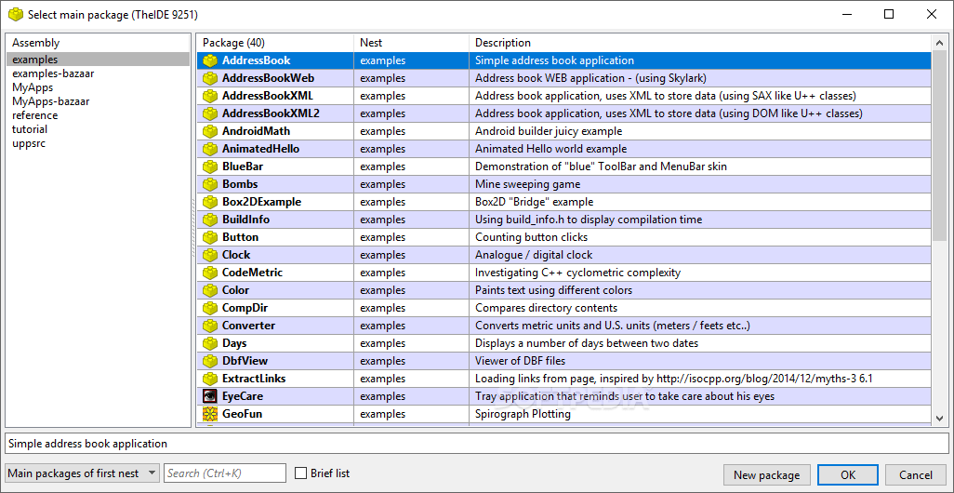Viewport: 954px width, 493px height.
Task: Click the package list scroll up arrow
Action: click(939, 41)
